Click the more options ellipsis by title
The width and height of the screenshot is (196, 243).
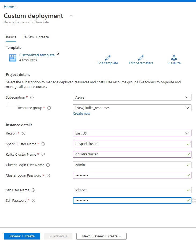pyautogui.click(x=72, y=16)
